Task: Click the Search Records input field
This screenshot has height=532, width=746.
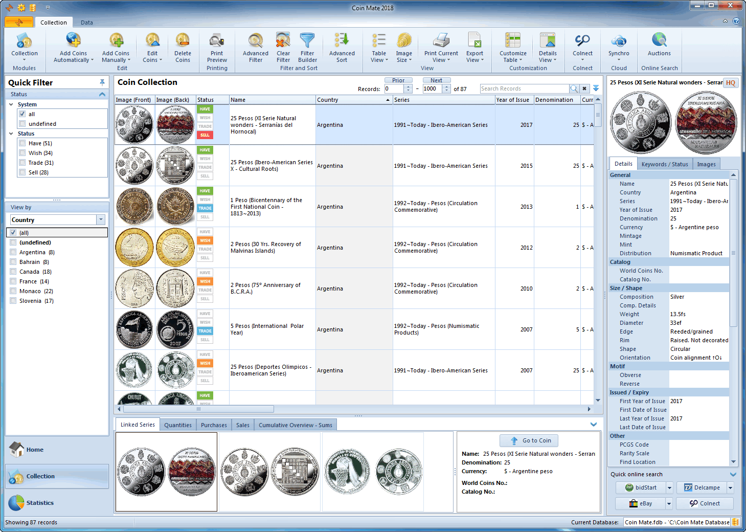Action: [524, 88]
